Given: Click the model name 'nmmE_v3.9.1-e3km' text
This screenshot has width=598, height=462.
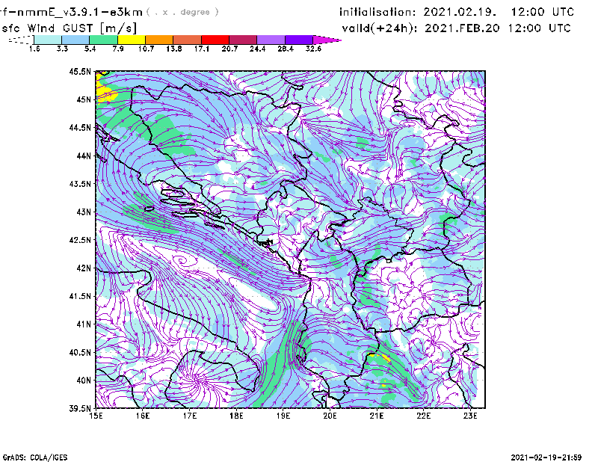Looking at the screenshot, I should coord(80,12).
